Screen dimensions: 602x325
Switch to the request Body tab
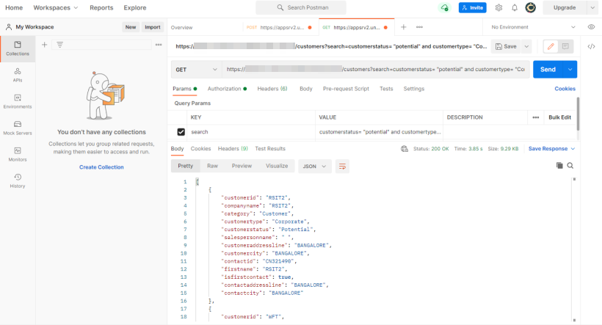coord(306,89)
